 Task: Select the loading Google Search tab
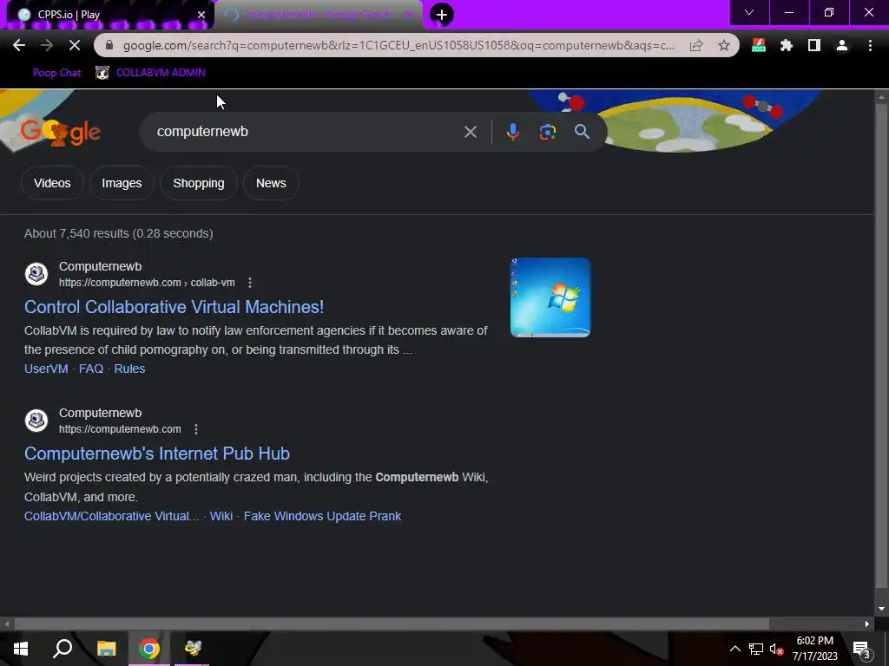[x=319, y=15]
